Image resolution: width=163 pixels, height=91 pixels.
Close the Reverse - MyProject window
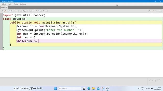[x=160, y=1]
